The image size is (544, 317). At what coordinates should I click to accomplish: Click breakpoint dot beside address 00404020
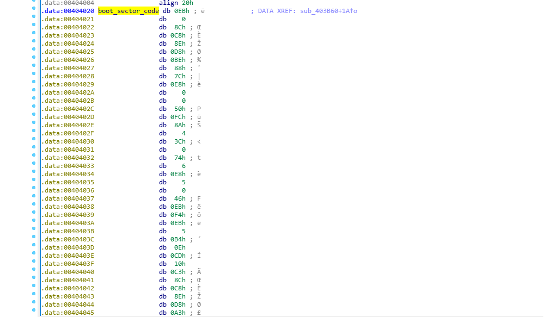point(34,8)
